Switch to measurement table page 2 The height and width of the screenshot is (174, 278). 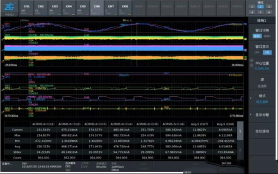click(x=240, y=150)
